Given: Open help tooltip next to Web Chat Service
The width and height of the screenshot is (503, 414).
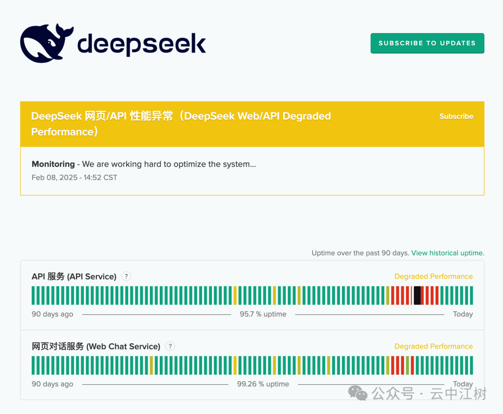Looking at the screenshot, I should pos(170,346).
